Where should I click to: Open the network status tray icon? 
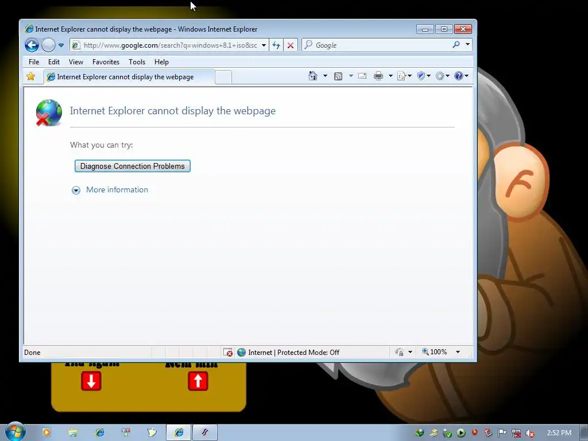click(516, 433)
